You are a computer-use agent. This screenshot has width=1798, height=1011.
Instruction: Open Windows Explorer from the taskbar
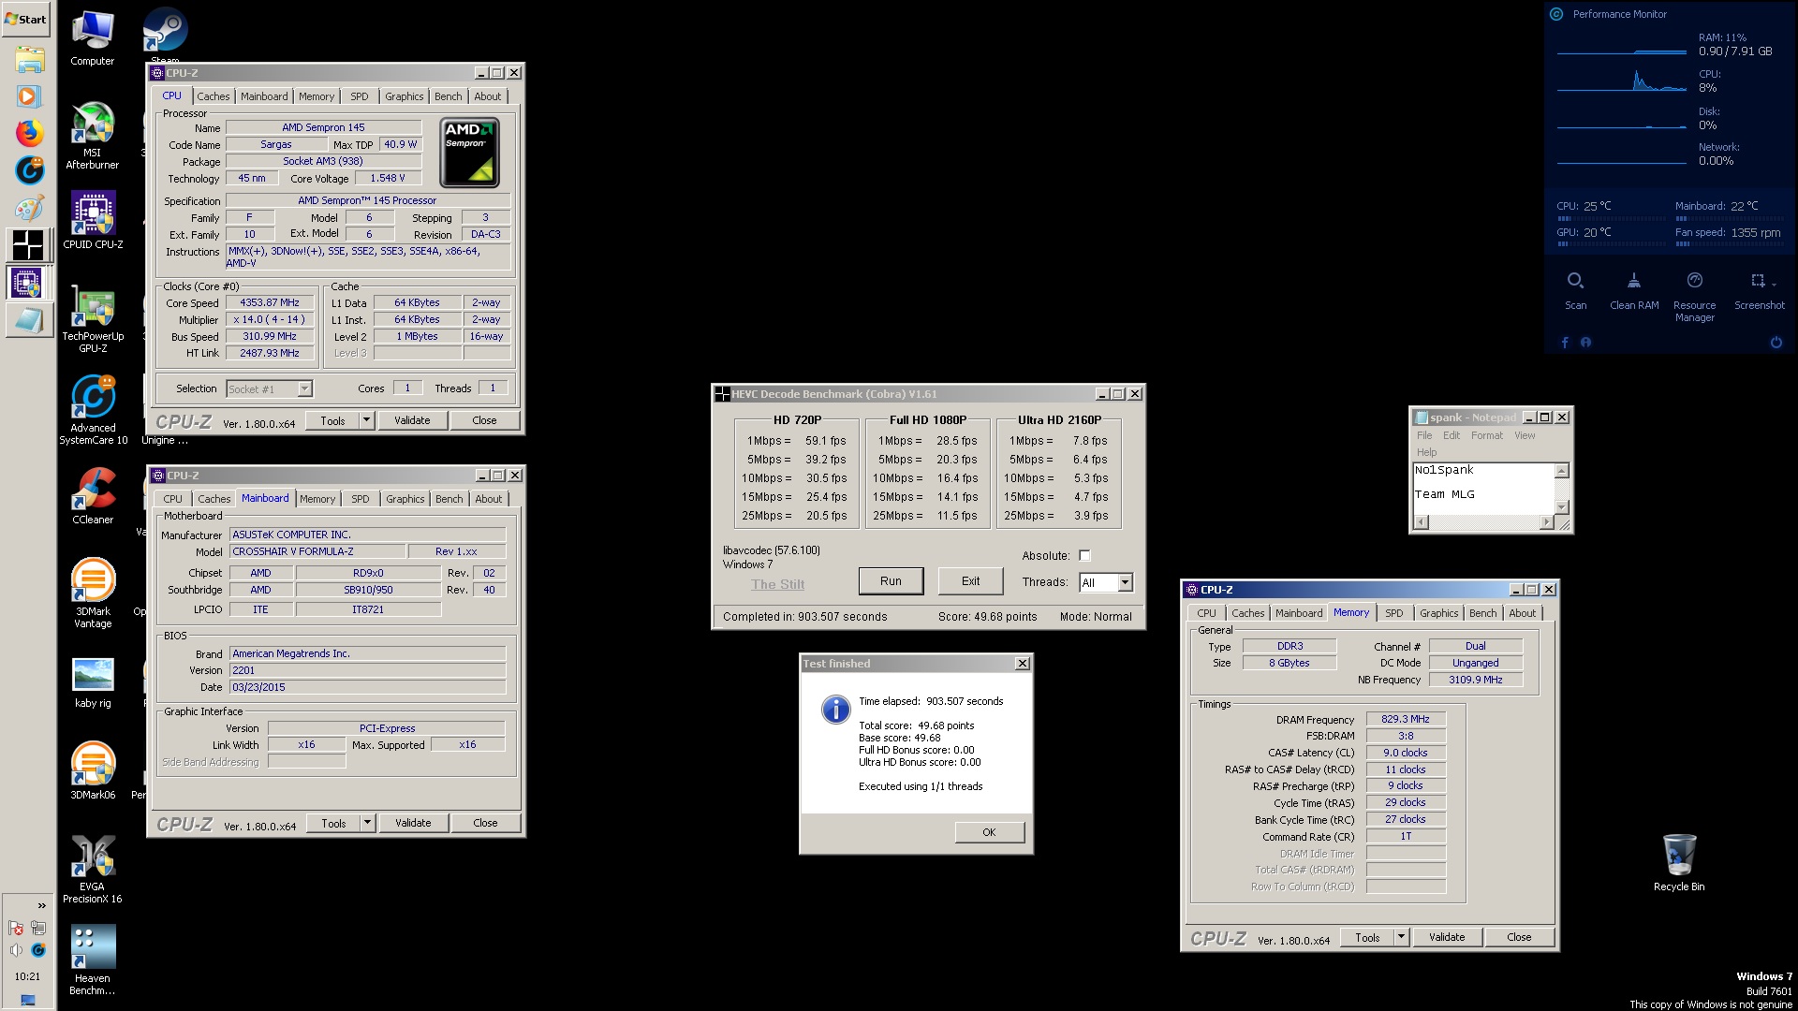click(x=29, y=60)
